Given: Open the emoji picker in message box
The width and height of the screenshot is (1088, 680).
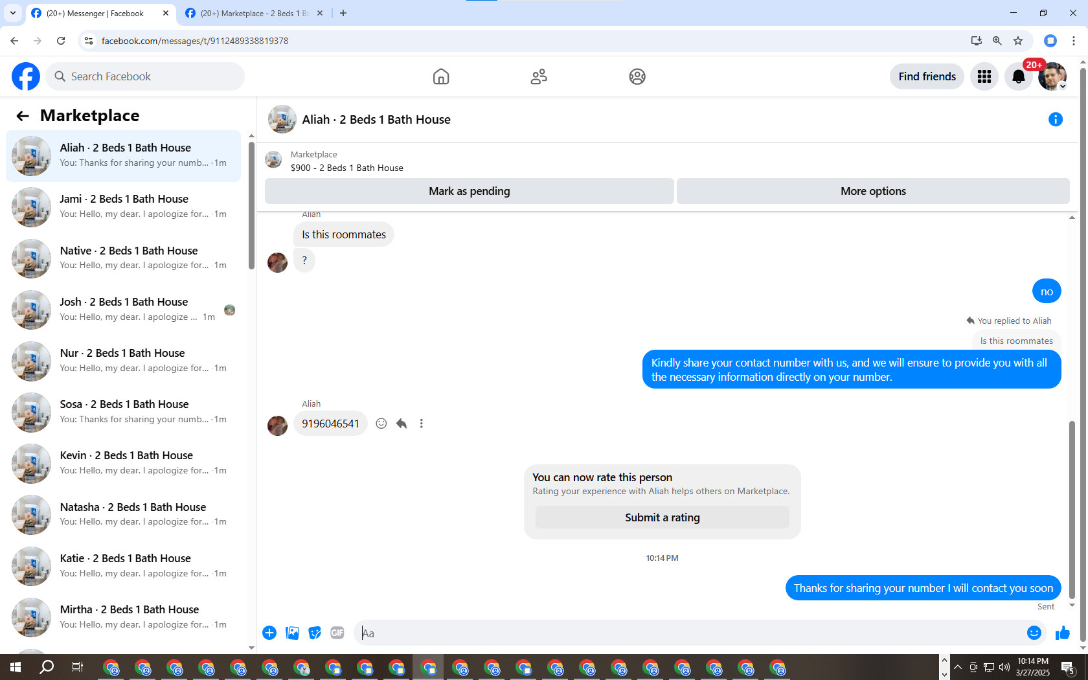Looking at the screenshot, I should point(1034,633).
